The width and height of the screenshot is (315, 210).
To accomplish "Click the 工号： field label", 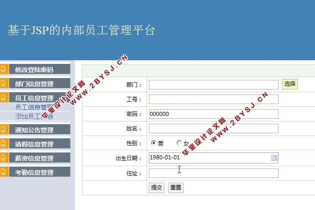I will coord(134,99).
